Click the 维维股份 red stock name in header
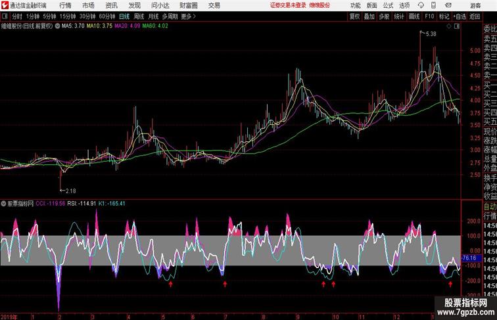The height and width of the screenshot is (320, 497). point(319,5)
